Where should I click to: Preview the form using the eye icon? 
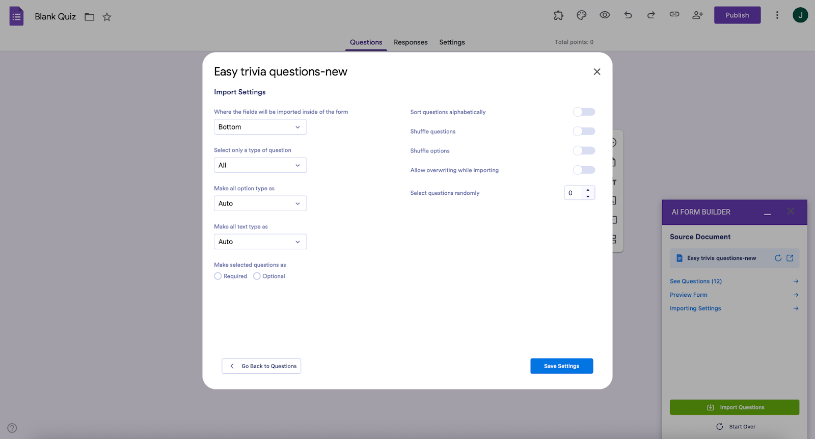click(605, 15)
